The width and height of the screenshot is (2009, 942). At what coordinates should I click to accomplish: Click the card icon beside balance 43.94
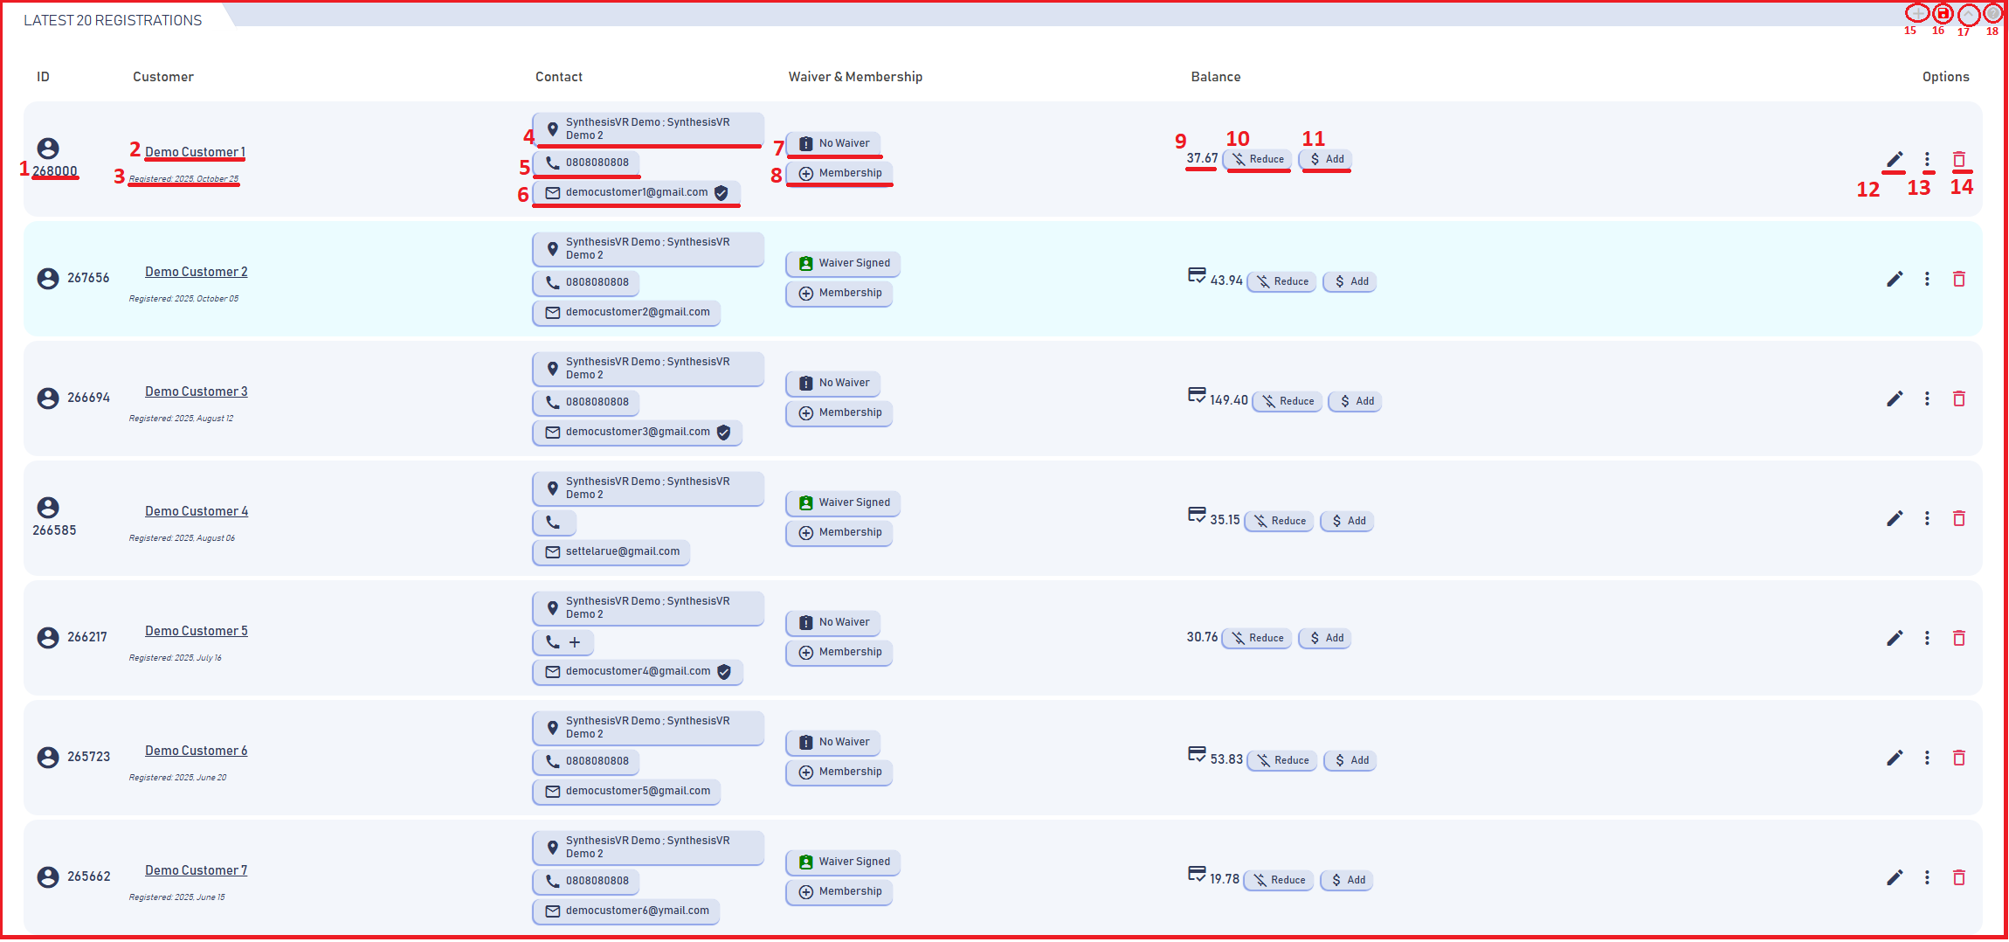1197,276
